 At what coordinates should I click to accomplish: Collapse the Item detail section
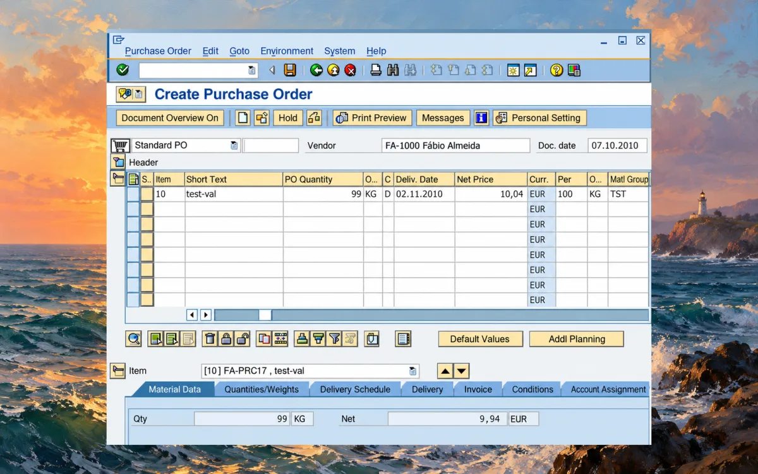pos(117,371)
